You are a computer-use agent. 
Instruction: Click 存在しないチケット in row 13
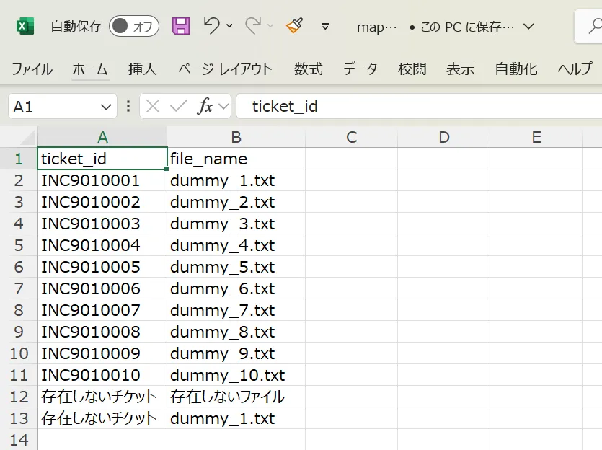click(x=102, y=418)
